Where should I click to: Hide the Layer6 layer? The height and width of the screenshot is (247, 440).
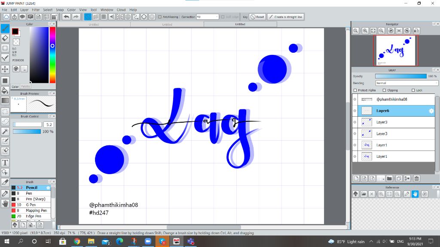(x=355, y=111)
